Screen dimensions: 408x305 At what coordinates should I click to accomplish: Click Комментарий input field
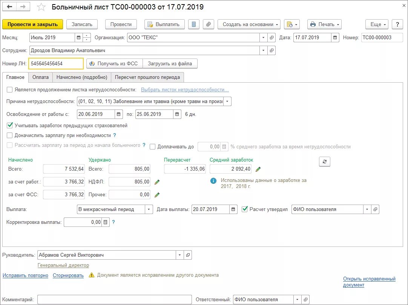[115, 300]
